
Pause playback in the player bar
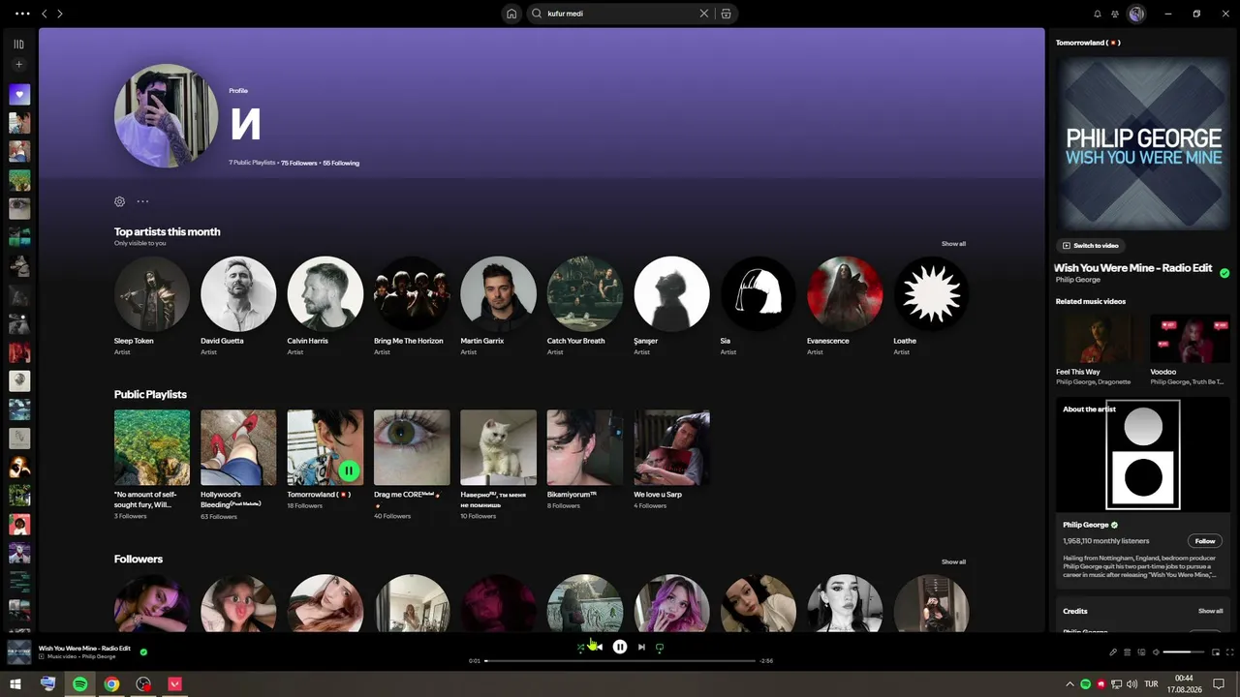point(620,647)
